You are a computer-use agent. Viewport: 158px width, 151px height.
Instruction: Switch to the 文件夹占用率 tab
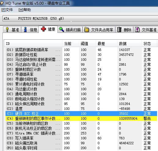pos(99,30)
